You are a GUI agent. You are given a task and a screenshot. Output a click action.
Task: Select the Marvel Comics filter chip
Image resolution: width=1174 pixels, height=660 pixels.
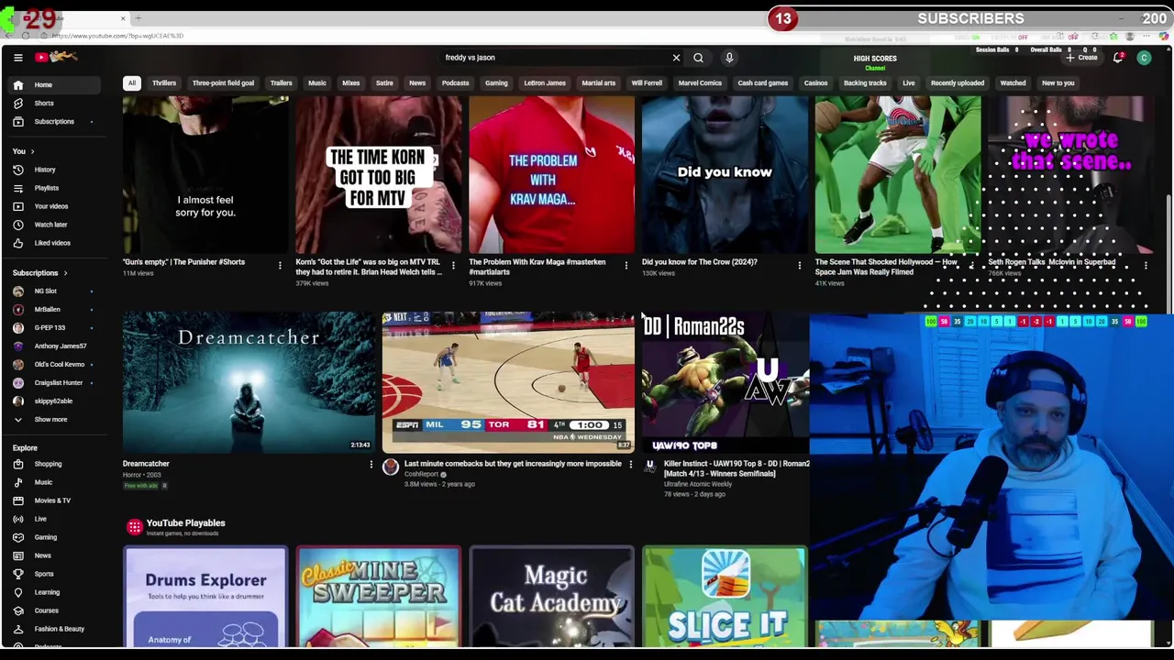click(700, 82)
